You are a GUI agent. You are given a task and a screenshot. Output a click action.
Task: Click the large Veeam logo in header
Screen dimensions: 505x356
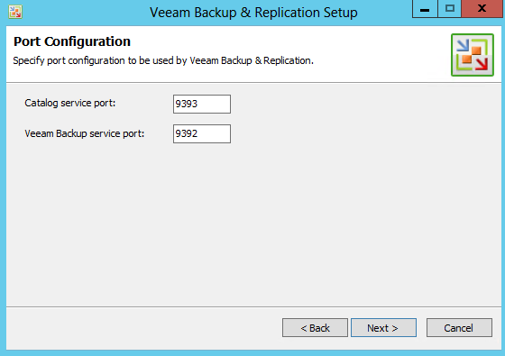point(473,55)
